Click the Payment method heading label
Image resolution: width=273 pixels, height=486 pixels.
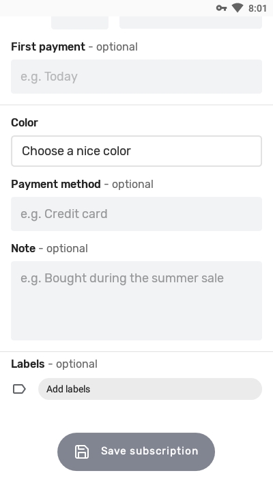[x=56, y=184]
